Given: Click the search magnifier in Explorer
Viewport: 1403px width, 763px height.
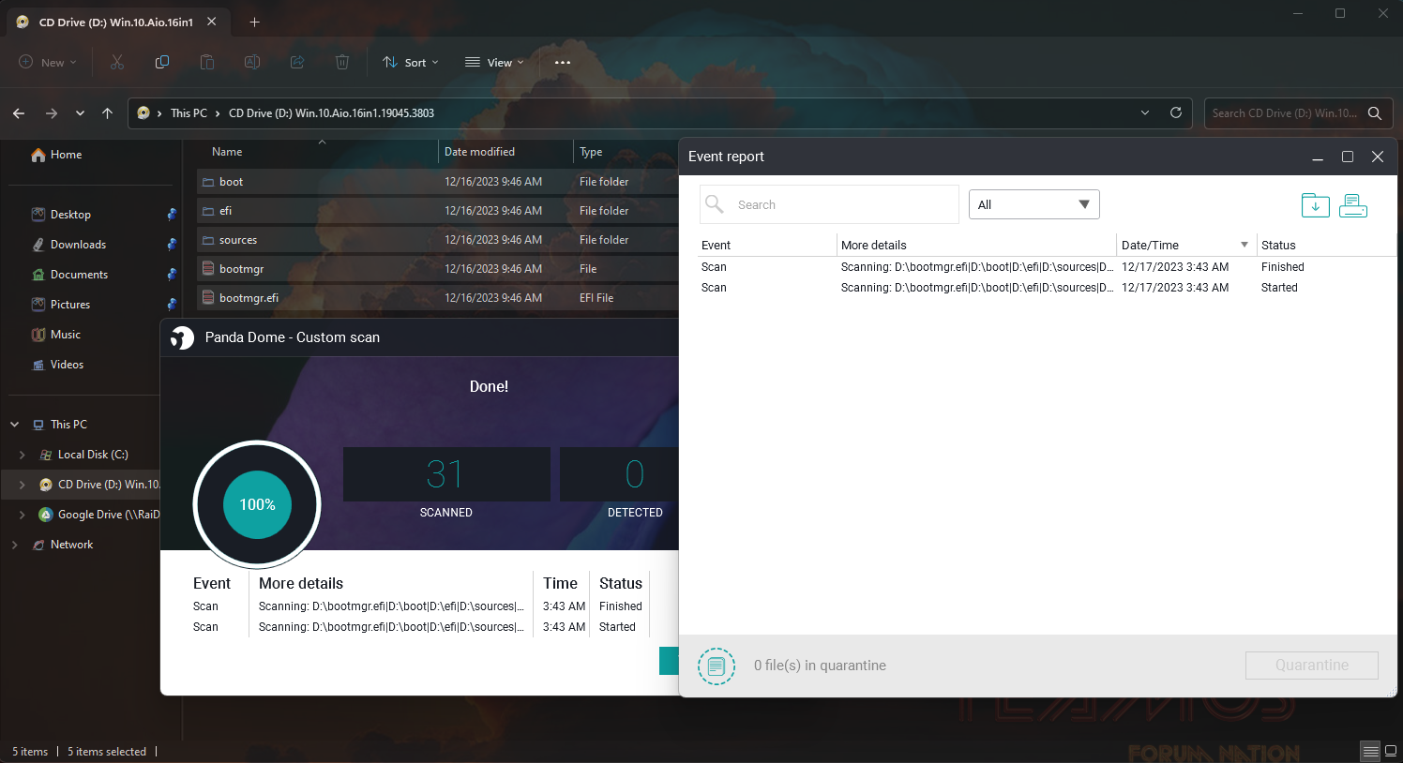Looking at the screenshot, I should (x=1375, y=112).
